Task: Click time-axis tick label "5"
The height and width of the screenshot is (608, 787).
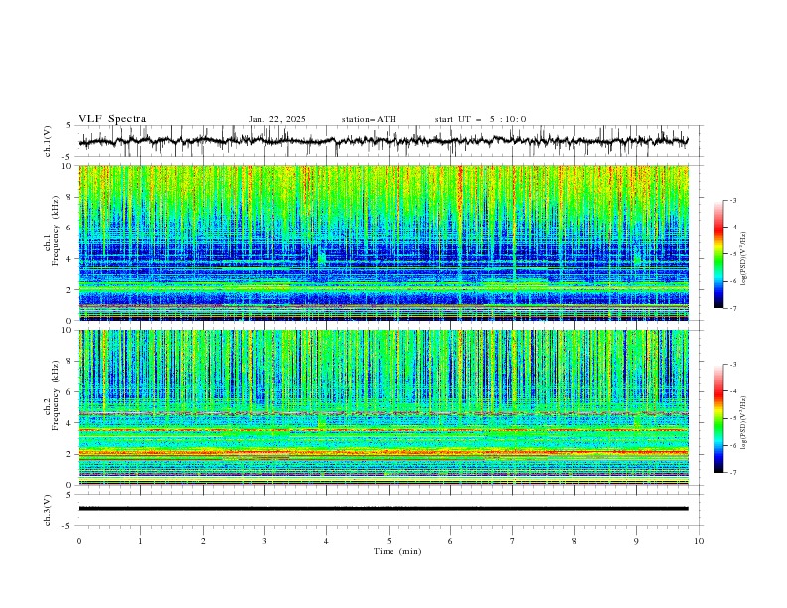Action: 389,541
